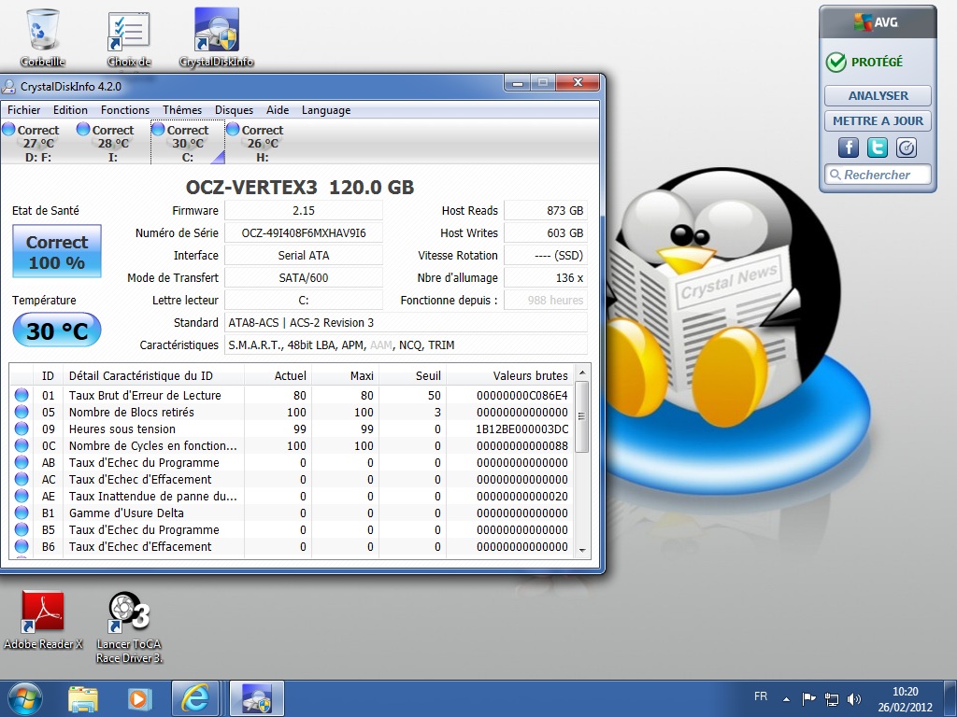Click the Windows Start orb
Screen dimensions: 957x717
[25, 698]
